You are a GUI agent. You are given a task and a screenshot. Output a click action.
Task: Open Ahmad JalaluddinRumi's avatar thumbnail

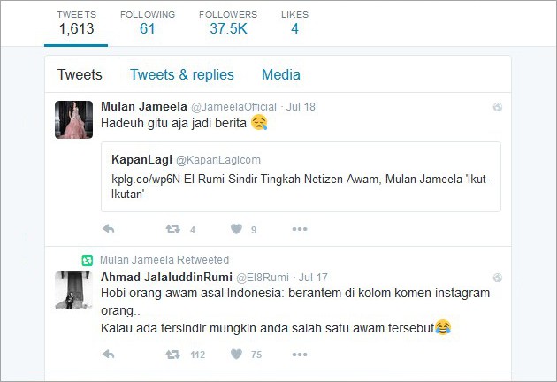coord(74,290)
